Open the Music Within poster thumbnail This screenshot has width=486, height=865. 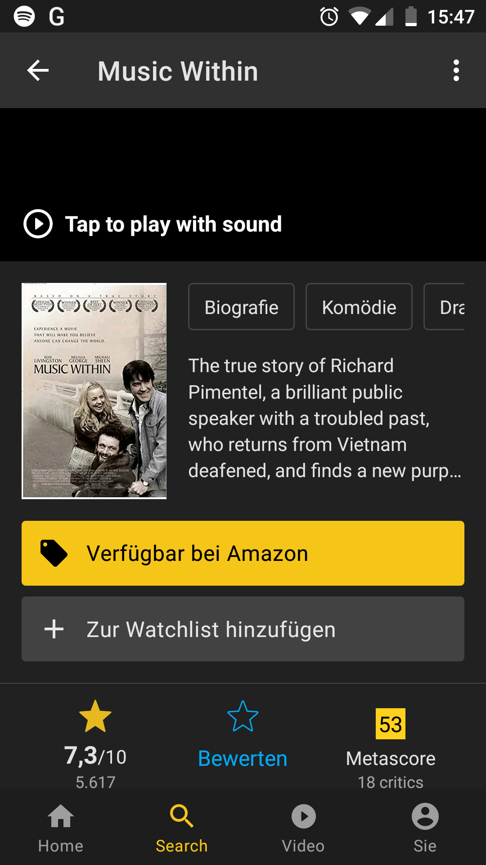pyautogui.click(x=94, y=391)
